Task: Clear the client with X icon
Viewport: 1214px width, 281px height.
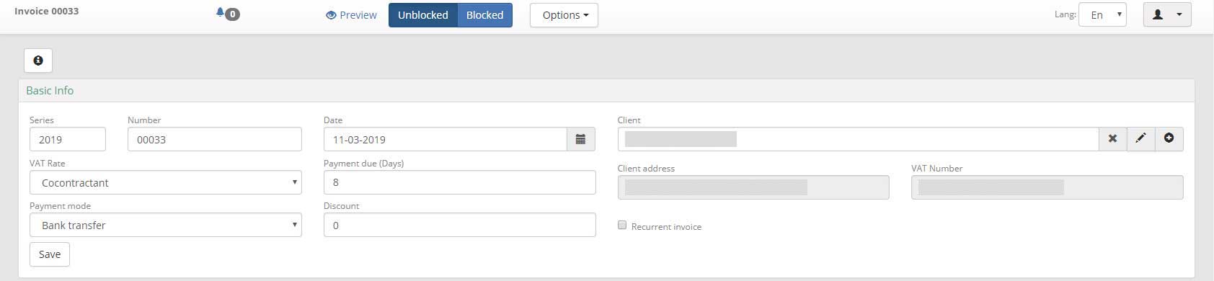Action: click(1112, 138)
